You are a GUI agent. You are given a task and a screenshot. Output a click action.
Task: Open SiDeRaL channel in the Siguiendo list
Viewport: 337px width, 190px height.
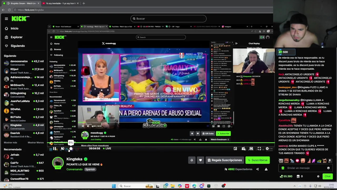coord(24,111)
